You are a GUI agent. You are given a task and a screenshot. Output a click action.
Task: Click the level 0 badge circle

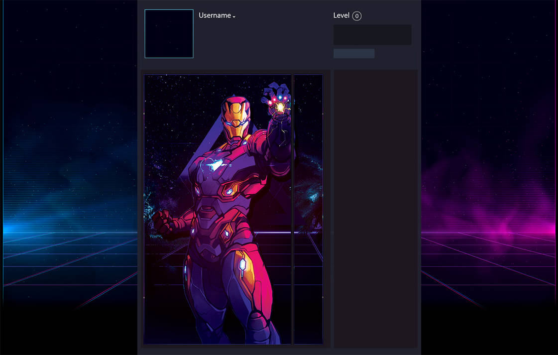coord(356,16)
